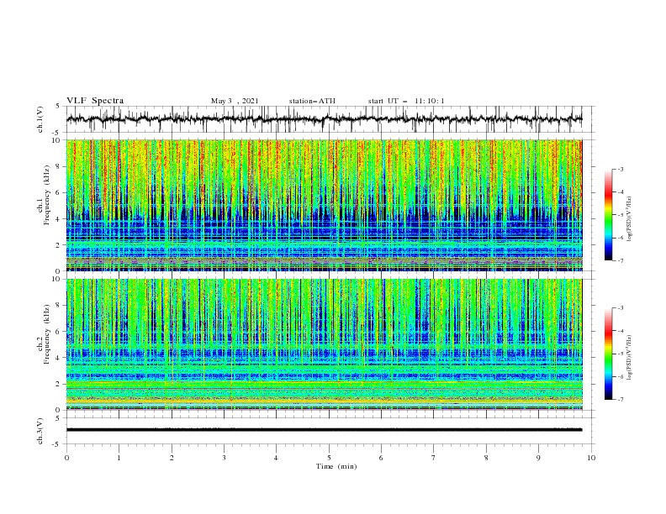
Task: Click the "-5" label on ch.2 colorbar
Action: 620,354
